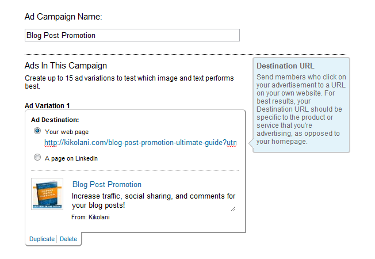Screen dimensions: 375x259
Task: Select the "Your web page" radio button
Action: click(x=37, y=131)
